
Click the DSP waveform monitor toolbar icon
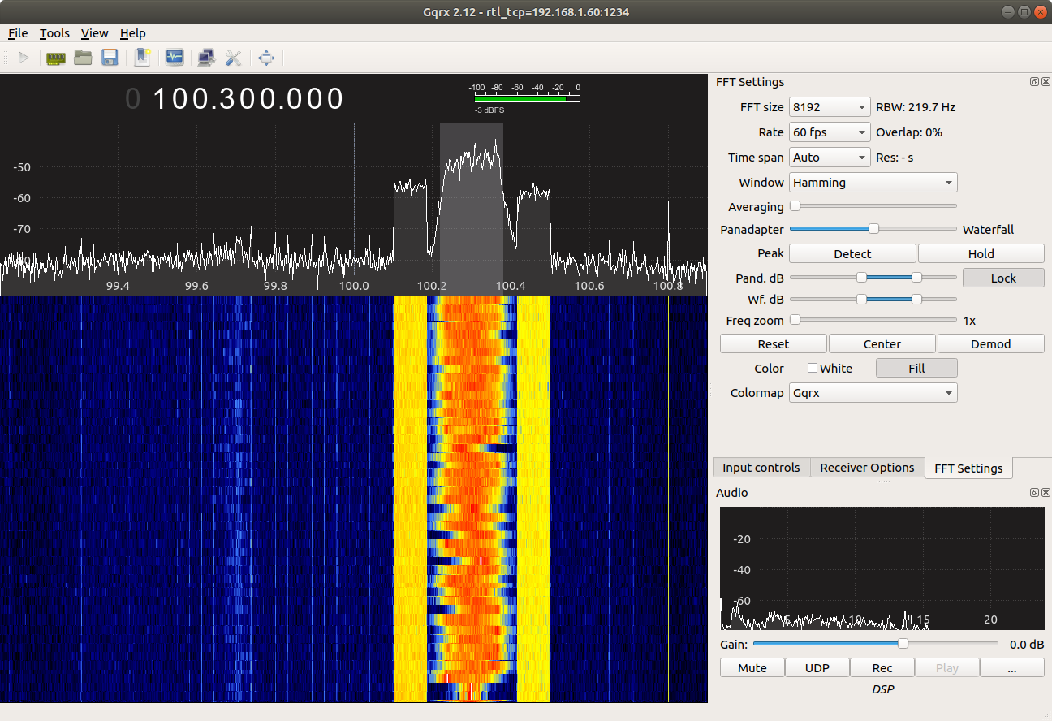(x=175, y=58)
